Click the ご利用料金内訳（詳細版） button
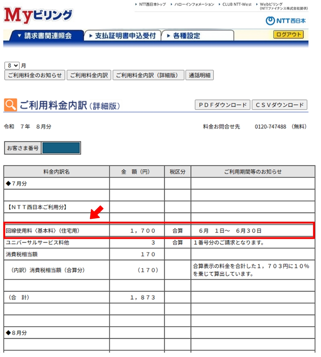 coord(148,75)
